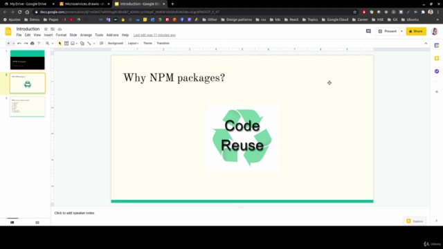The image size is (443, 249).
Task: Open the move-to-folder icon
Action: coord(53,29)
